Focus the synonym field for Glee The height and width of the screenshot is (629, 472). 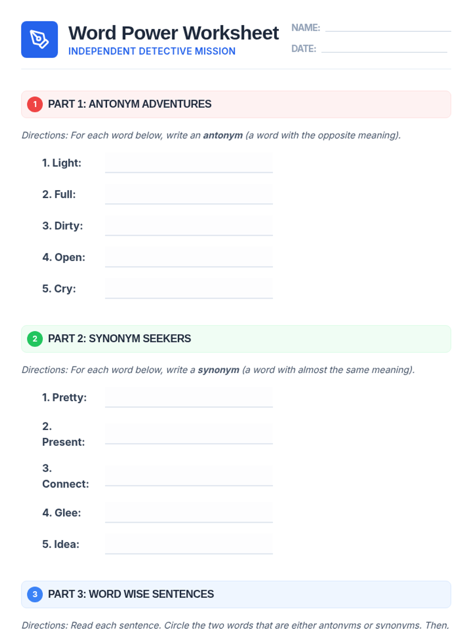tap(189, 512)
